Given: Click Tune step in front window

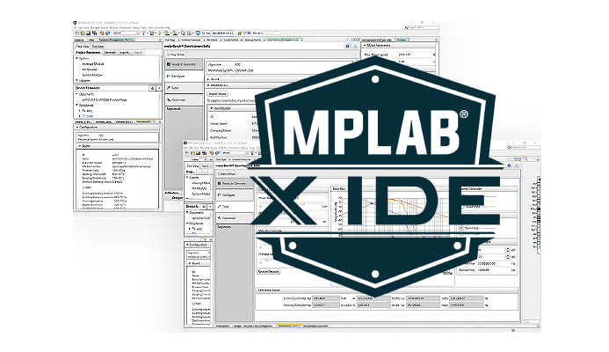Looking at the screenshot, I should click(x=235, y=207).
